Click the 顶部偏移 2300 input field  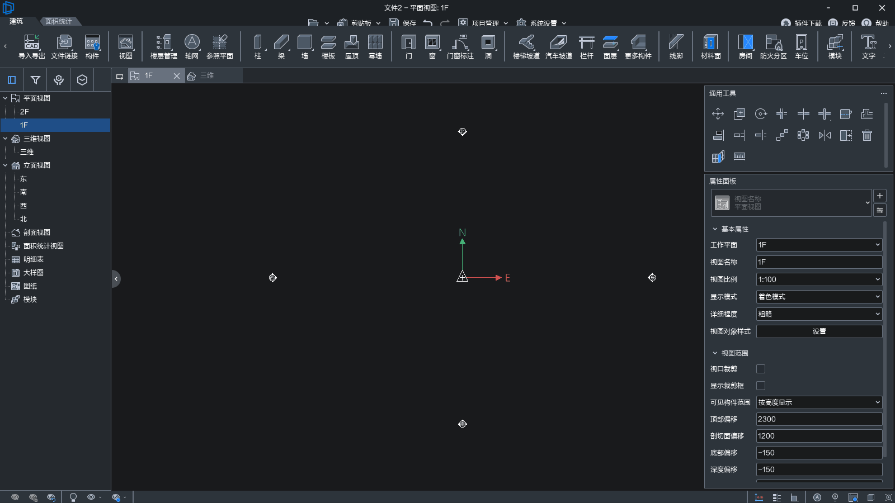(819, 419)
